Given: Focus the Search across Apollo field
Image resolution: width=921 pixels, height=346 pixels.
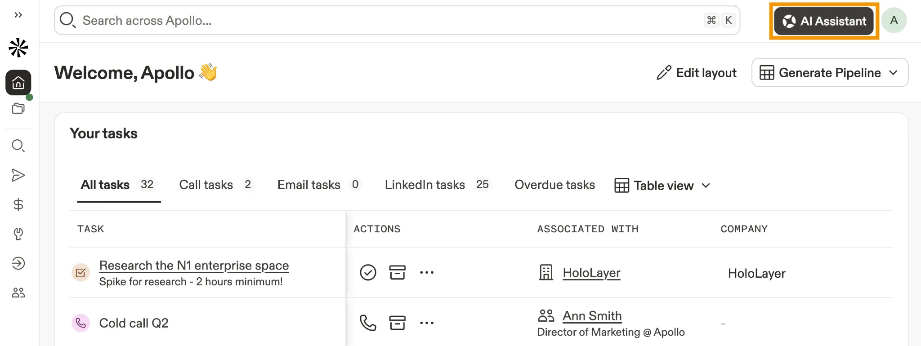Looking at the screenshot, I should point(397,20).
